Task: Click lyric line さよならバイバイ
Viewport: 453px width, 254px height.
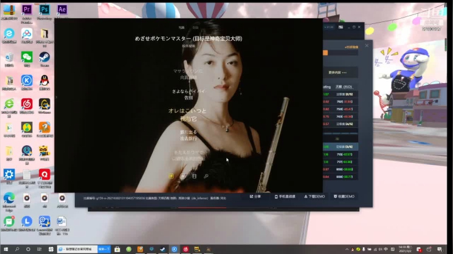Action: point(188,91)
